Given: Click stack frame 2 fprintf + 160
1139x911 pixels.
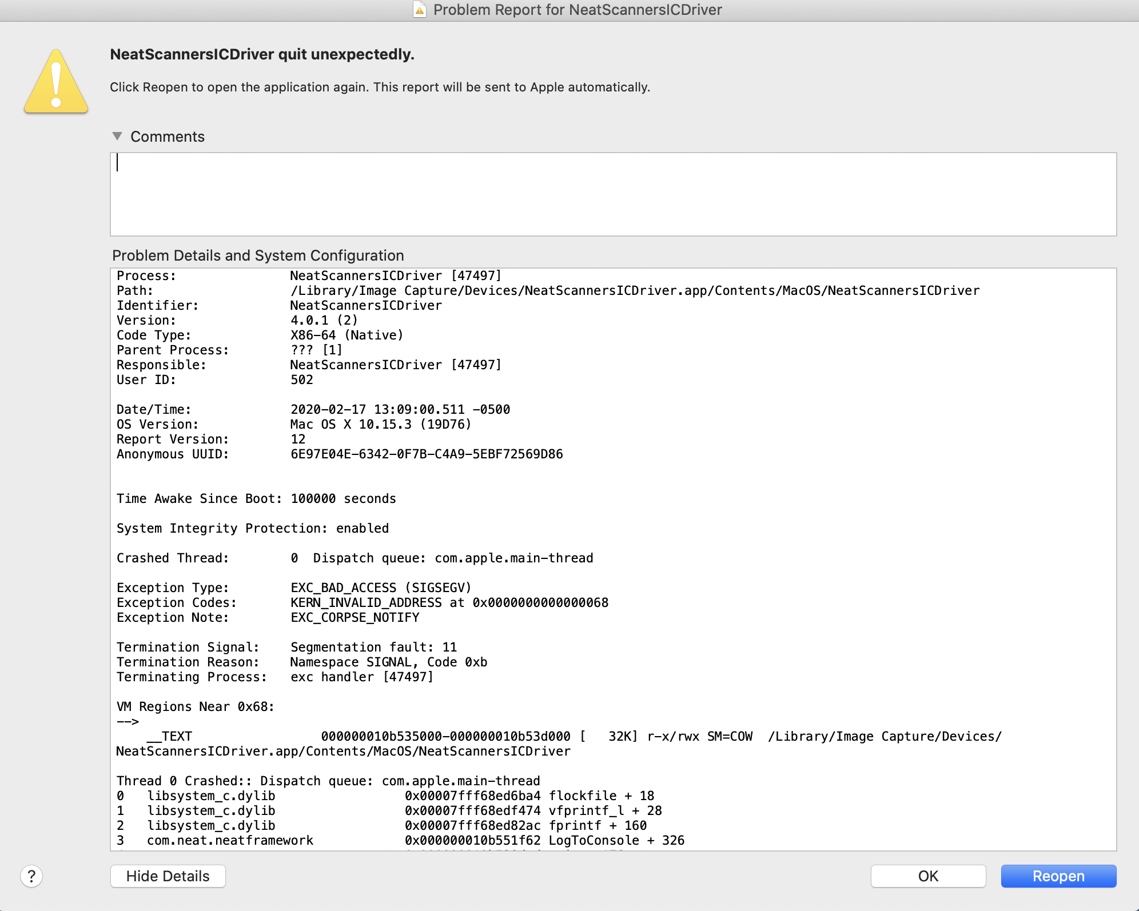Looking at the screenshot, I should click(x=381, y=825).
